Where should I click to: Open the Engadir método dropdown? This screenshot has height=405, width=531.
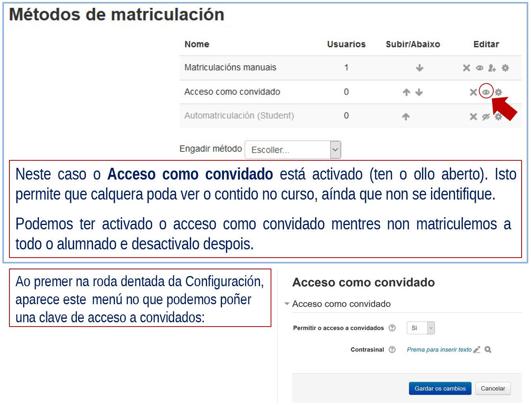click(x=293, y=150)
